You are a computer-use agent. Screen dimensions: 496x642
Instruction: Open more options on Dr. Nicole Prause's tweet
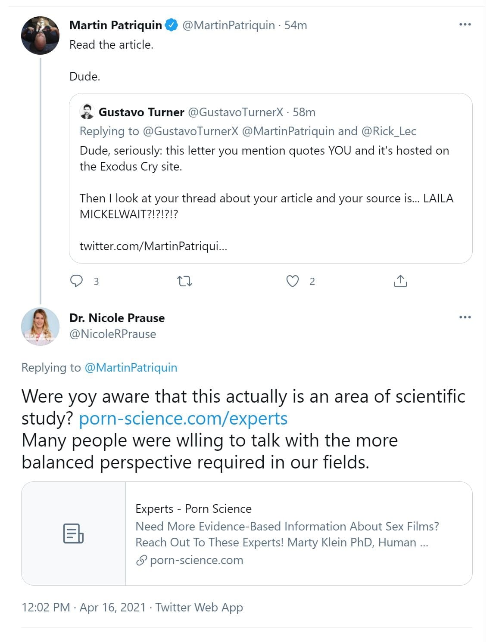(x=465, y=317)
